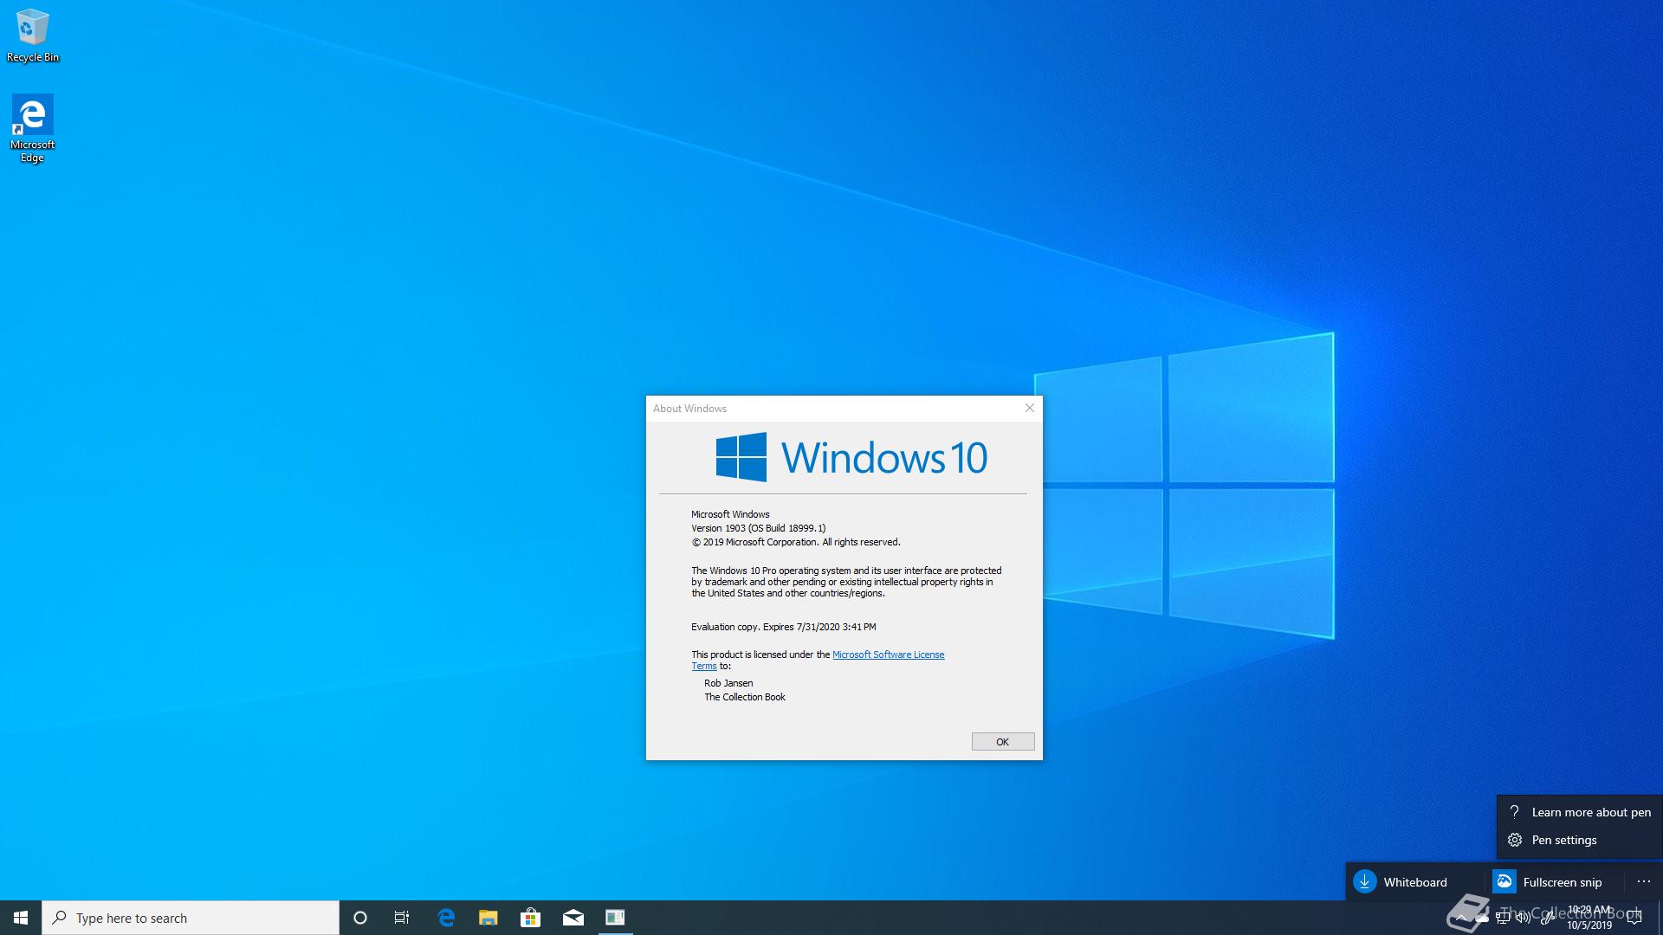Click the Windows Ink Workspace pen icon
1663x935 pixels.
(x=1548, y=918)
